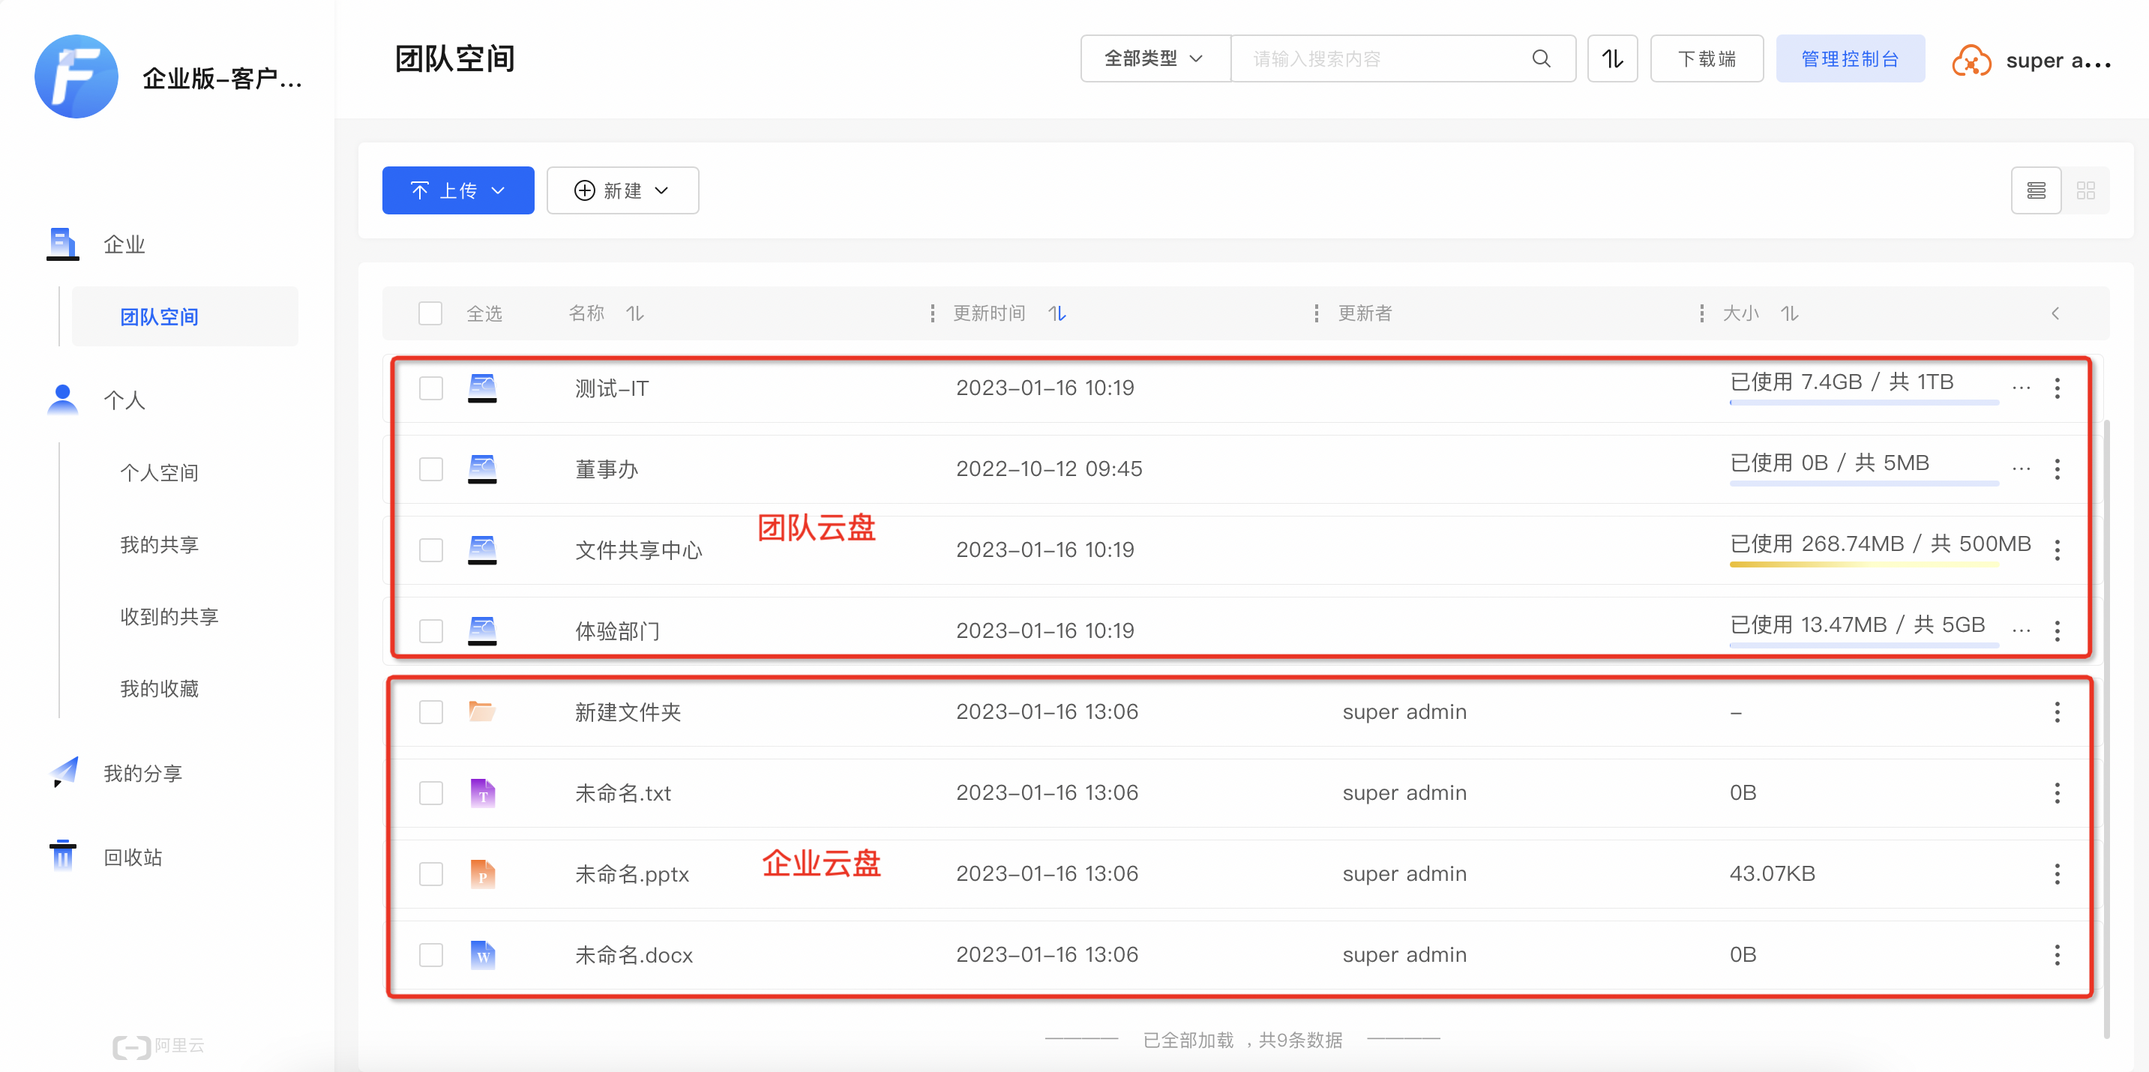Check the 全选 select-all checkbox
Viewport: 2149px width, 1072px height.
click(x=430, y=313)
